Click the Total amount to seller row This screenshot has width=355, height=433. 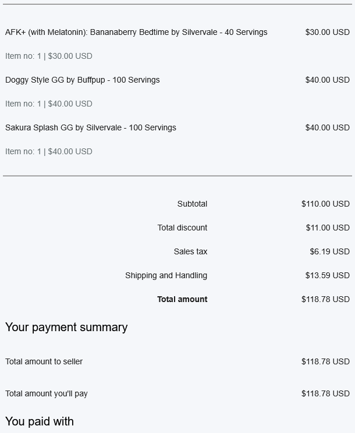(x=44, y=361)
